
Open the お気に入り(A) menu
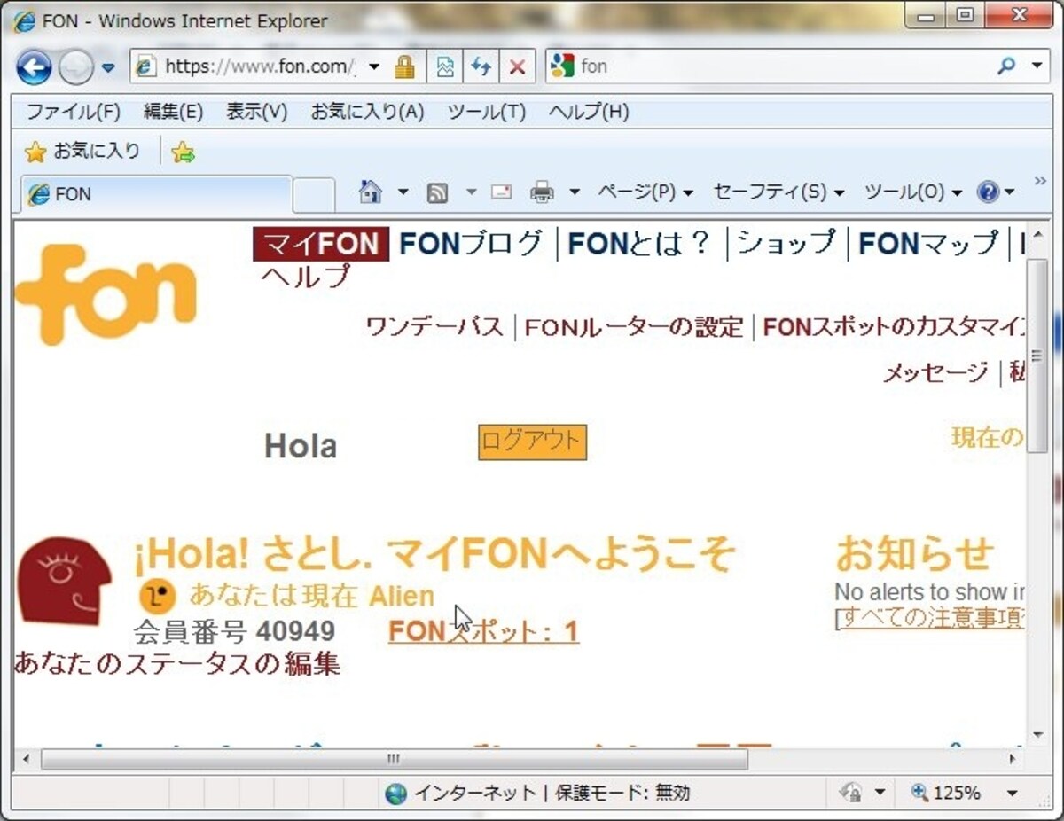[367, 113]
